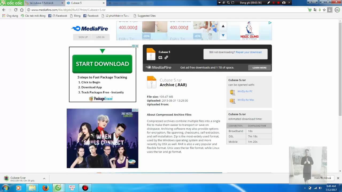Click the LEARN MORE button
Image resolution: width=342 pixels, height=192 pixels.
tap(259, 68)
